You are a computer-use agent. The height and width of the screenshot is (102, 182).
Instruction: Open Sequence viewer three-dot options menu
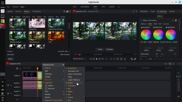tap(136, 11)
